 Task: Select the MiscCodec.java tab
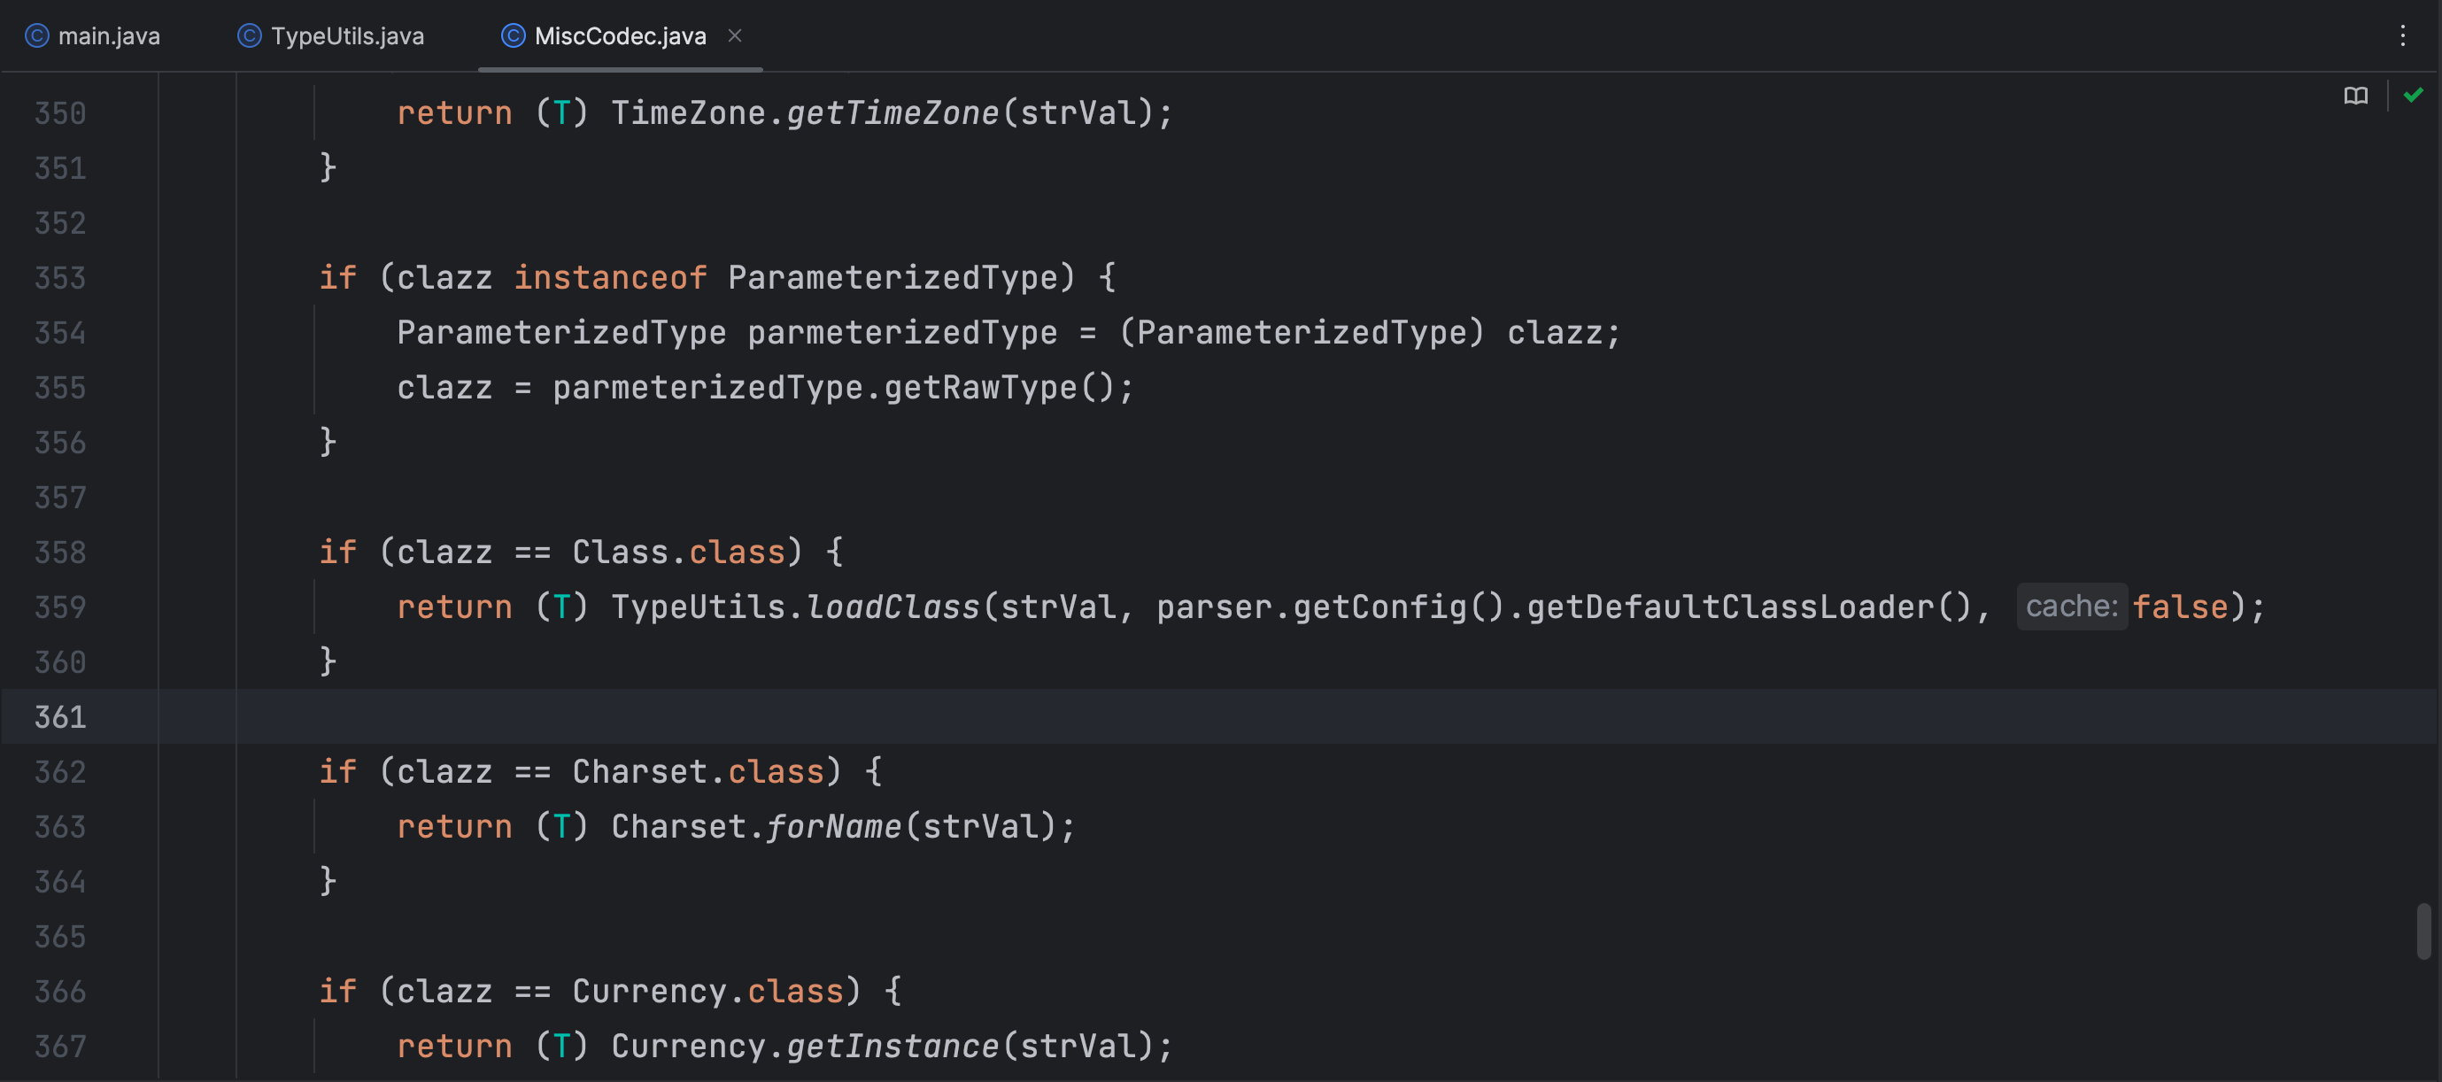click(x=620, y=36)
